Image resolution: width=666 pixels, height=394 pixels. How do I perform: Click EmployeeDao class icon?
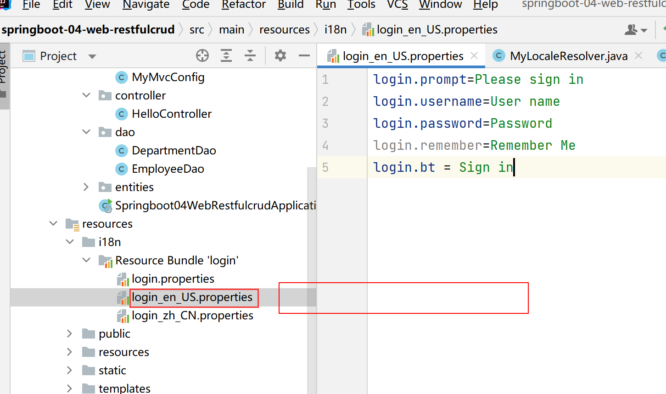122,169
